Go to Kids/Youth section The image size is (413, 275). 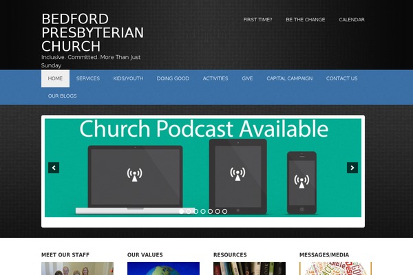[x=128, y=78]
